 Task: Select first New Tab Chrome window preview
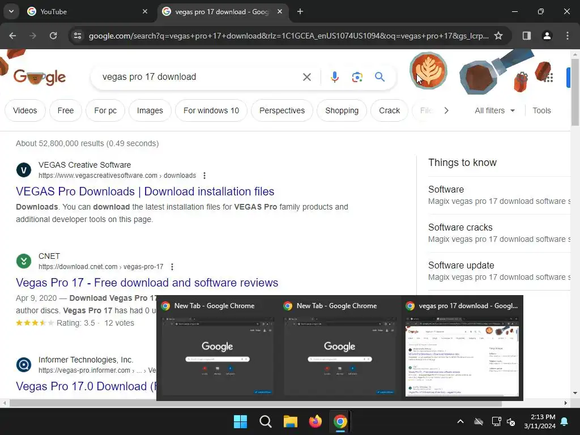point(217,348)
